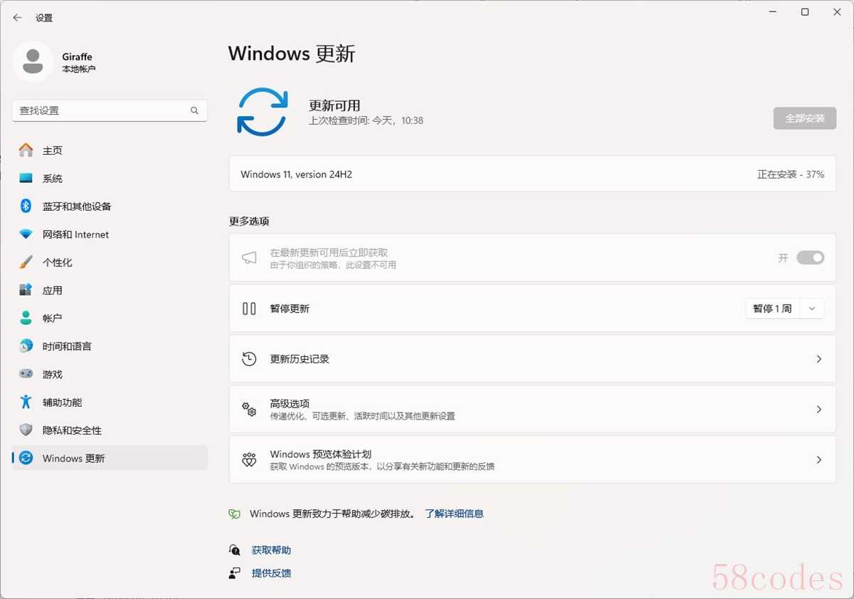The width and height of the screenshot is (854, 599).
Task: Open 系统 settings in sidebar
Action: [x=110, y=178]
